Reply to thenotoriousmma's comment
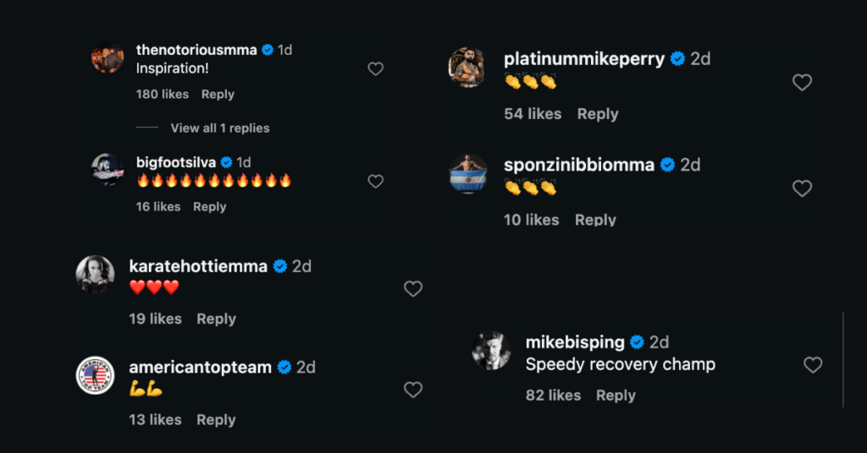Screen dimensions: 867x453 click(x=218, y=95)
